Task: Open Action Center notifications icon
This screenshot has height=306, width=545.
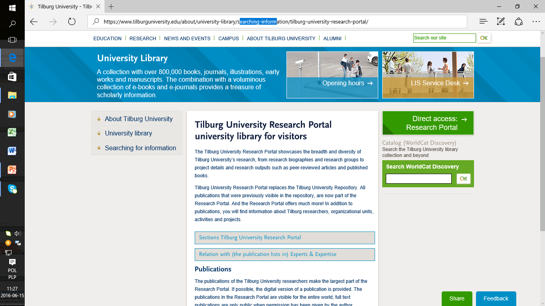Action: [x=12, y=262]
